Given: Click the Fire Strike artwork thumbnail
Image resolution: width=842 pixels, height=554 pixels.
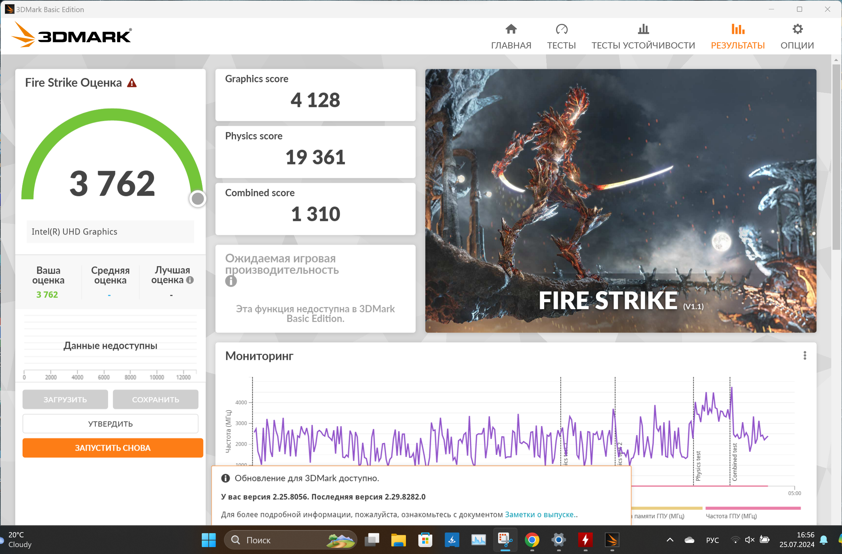Looking at the screenshot, I should pyautogui.click(x=620, y=201).
